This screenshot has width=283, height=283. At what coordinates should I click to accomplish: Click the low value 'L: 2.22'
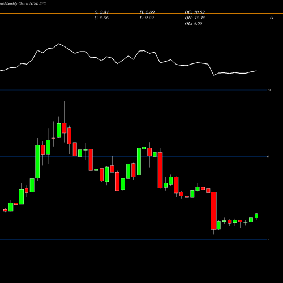(147, 18)
